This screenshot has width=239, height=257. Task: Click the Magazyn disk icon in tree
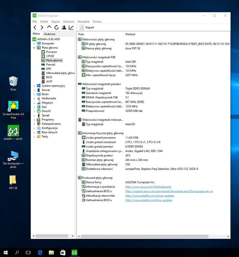point(39,103)
